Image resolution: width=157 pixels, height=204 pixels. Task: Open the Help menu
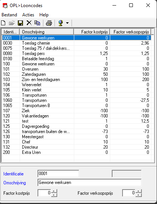pos(44,15)
